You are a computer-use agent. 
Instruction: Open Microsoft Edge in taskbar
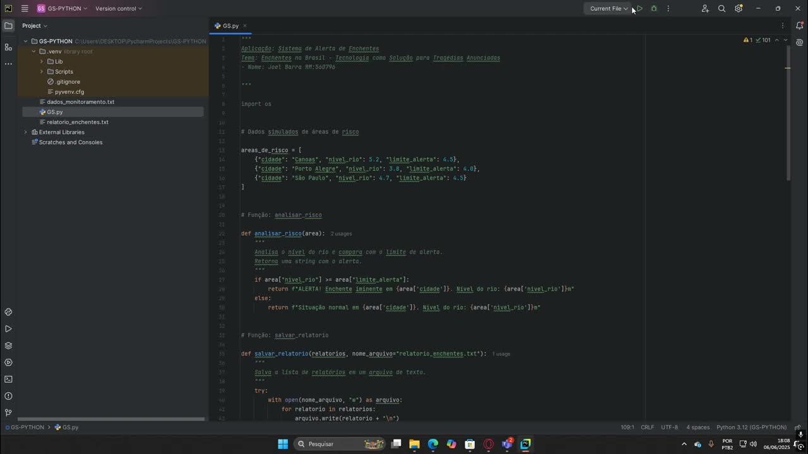coord(432,444)
